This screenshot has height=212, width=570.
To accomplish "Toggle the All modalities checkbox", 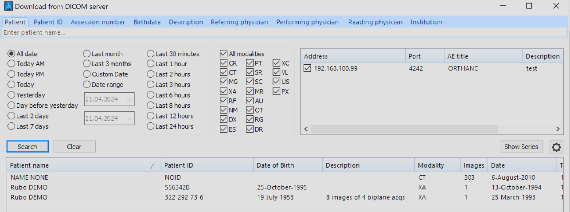I will pos(224,54).
